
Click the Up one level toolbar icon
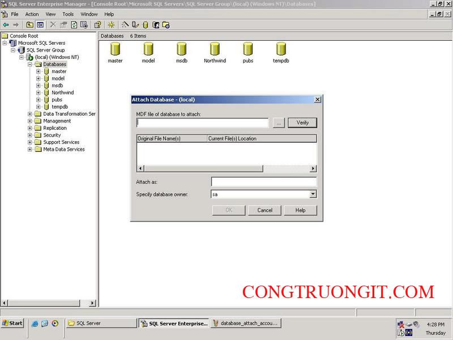29,25
